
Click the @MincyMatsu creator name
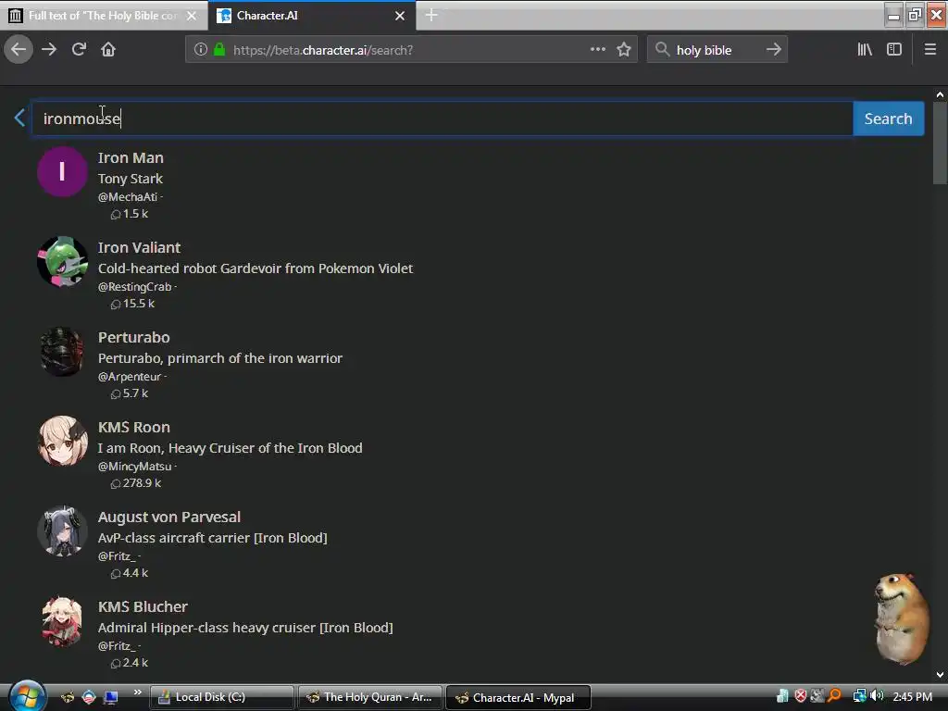135,467
